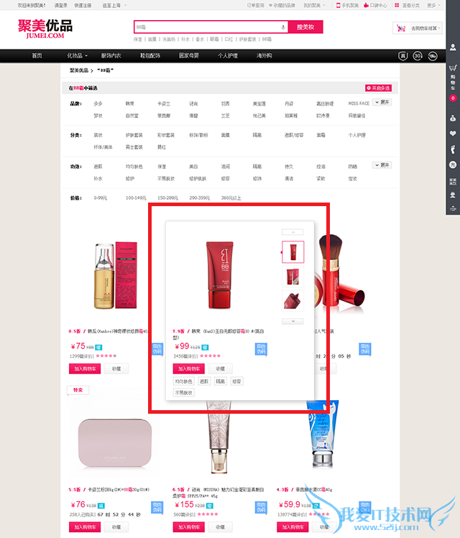460x538 pixels.
Task: Expand the brand filter row with 展开
Action: point(382,102)
